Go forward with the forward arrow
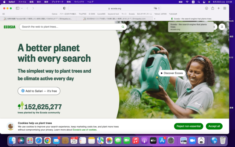 [x=33, y=8]
